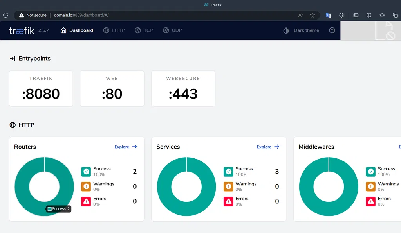The height and width of the screenshot is (233, 401).
Task: Click the Explore arrow in Routers card
Action: point(135,147)
